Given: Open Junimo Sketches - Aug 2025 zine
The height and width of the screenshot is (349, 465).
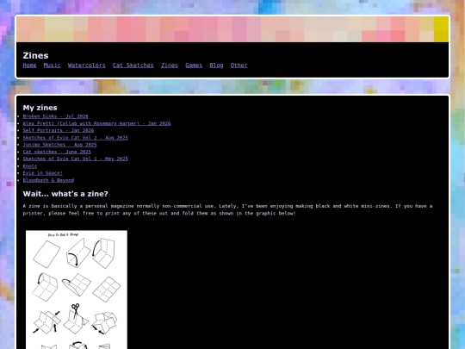Looking at the screenshot, I should pyautogui.click(x=60, y=145).
